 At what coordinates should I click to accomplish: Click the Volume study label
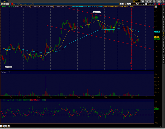(x=4, y=72)
